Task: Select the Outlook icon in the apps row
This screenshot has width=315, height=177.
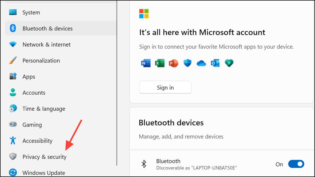Action: pos(215,63)
